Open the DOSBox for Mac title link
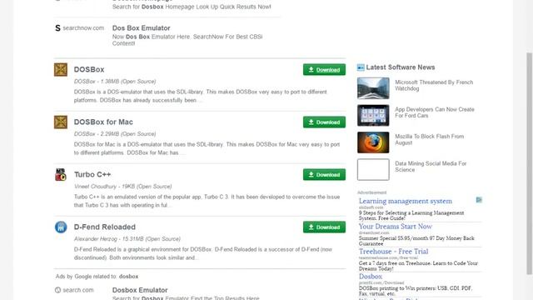Screen dimensions: 533x300 (103, 122)
